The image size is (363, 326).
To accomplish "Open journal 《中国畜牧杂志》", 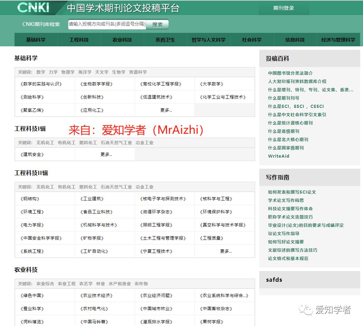I will click(x=216, y=309).
